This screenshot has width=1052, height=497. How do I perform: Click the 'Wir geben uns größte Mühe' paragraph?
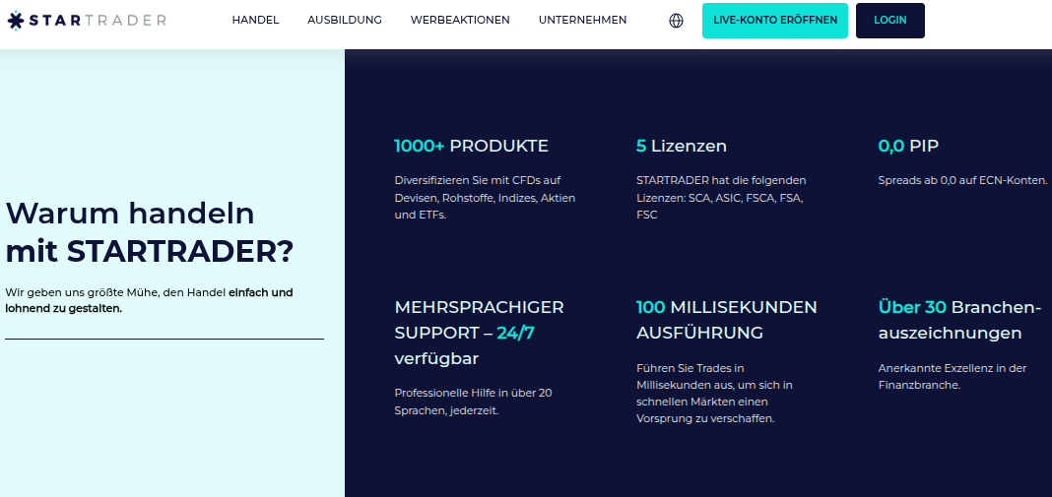point(149,300)
